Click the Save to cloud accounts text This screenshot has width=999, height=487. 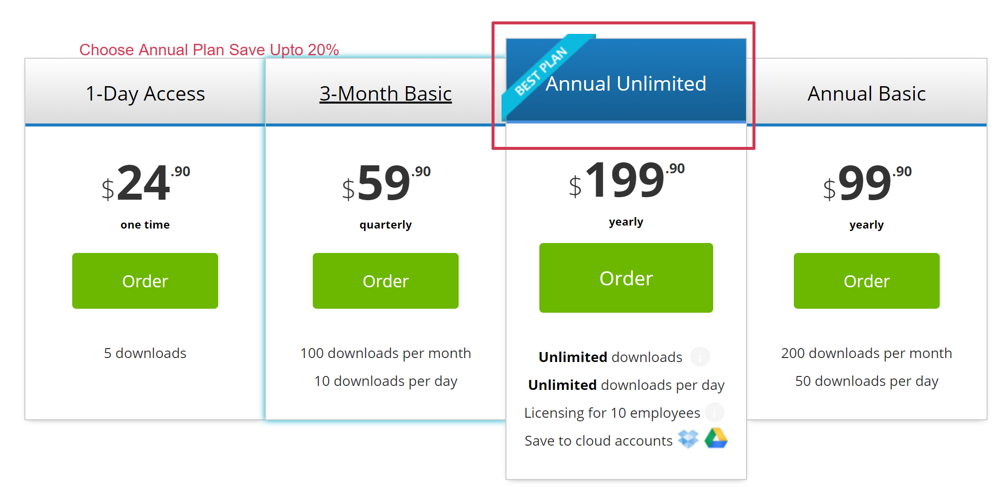(598, 441)
